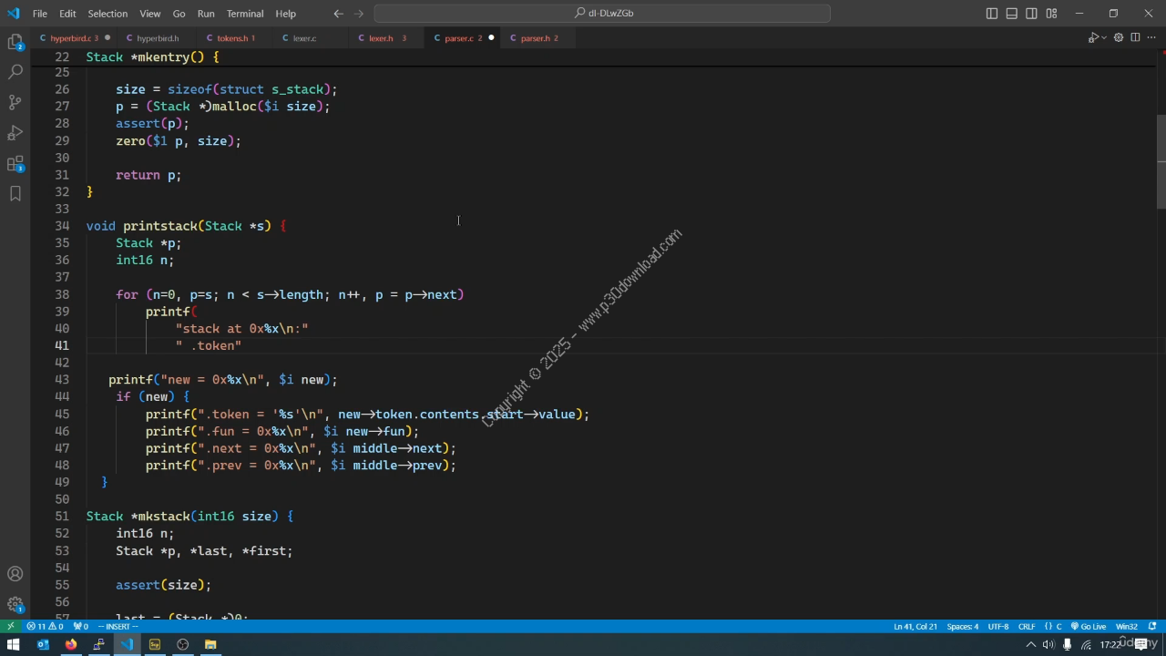The height and width of the screenshot is (656, 1166).
Task: Open Customize Layout options
Action: tap(1051, 14)
